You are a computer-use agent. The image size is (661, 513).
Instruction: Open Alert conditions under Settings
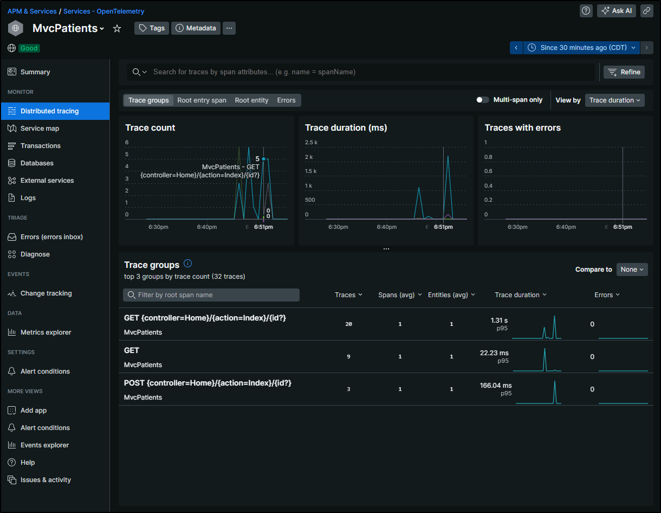point(55,371)
